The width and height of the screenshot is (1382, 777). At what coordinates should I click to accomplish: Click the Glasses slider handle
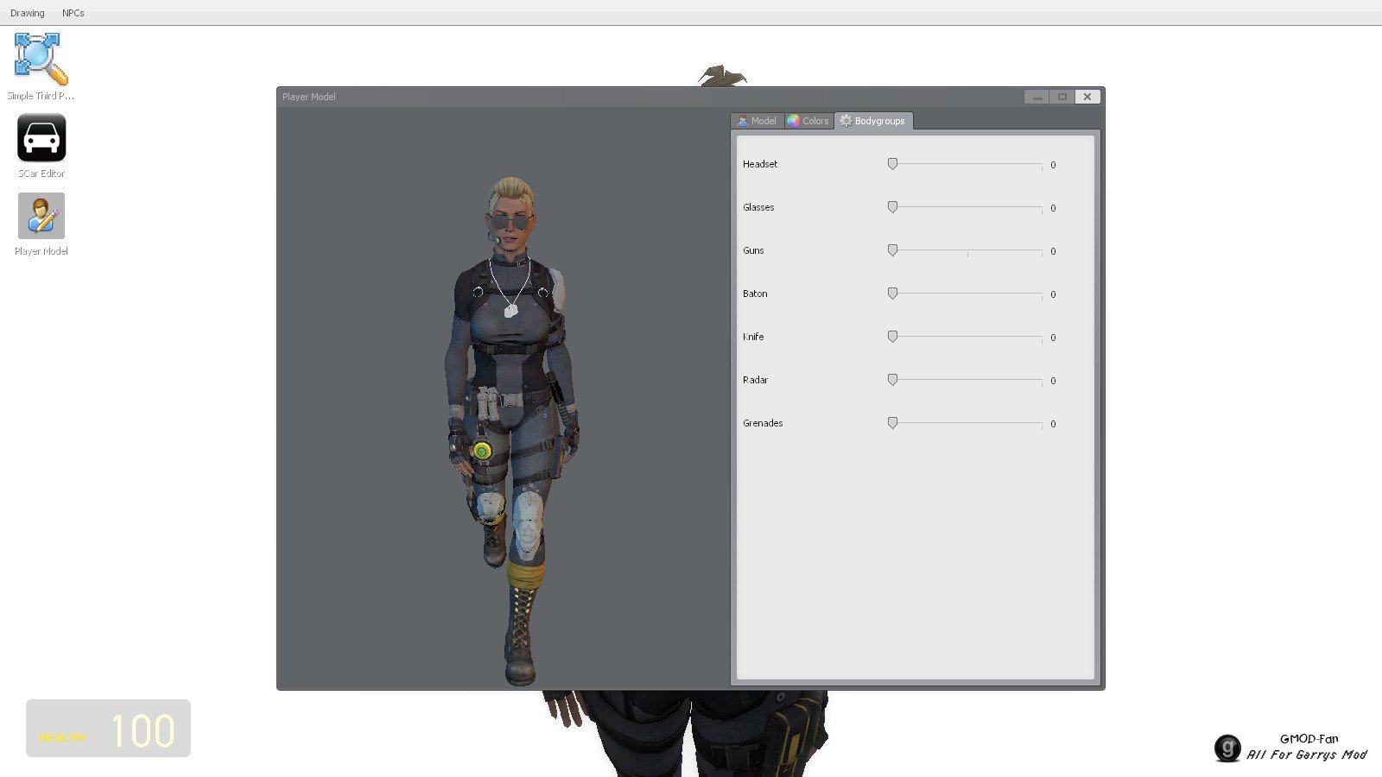tap(892, 207)
